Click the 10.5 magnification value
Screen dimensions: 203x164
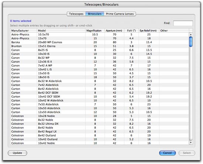tap(95, 34)
